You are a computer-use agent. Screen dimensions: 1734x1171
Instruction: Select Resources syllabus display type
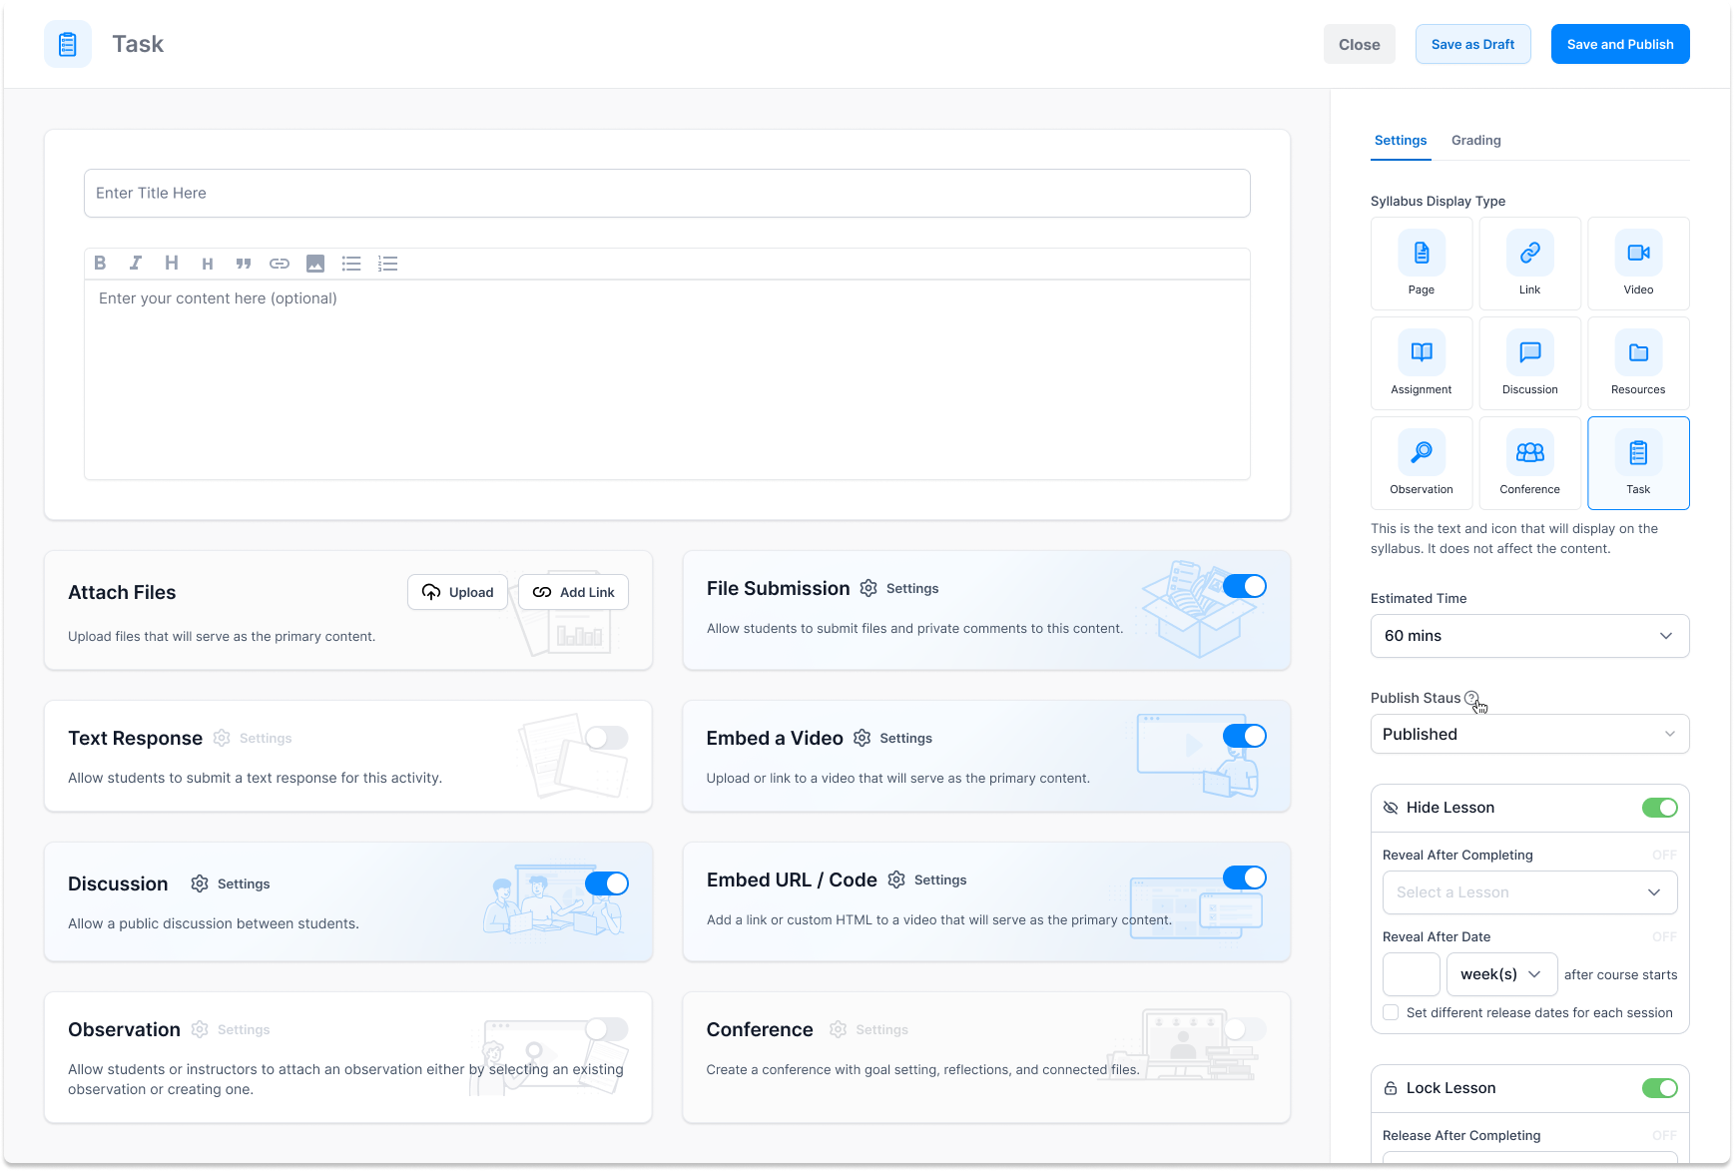point(1638,363)
